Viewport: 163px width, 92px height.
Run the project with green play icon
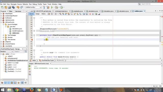(x=52, y=7)
